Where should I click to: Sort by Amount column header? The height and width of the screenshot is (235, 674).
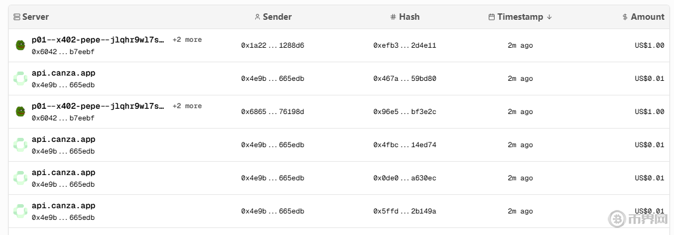[x=647, y=17]
